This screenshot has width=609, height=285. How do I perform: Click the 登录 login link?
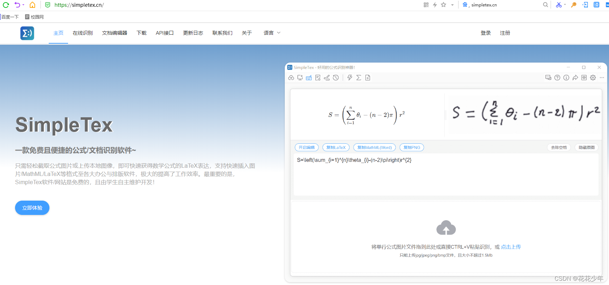coord(486,33)
